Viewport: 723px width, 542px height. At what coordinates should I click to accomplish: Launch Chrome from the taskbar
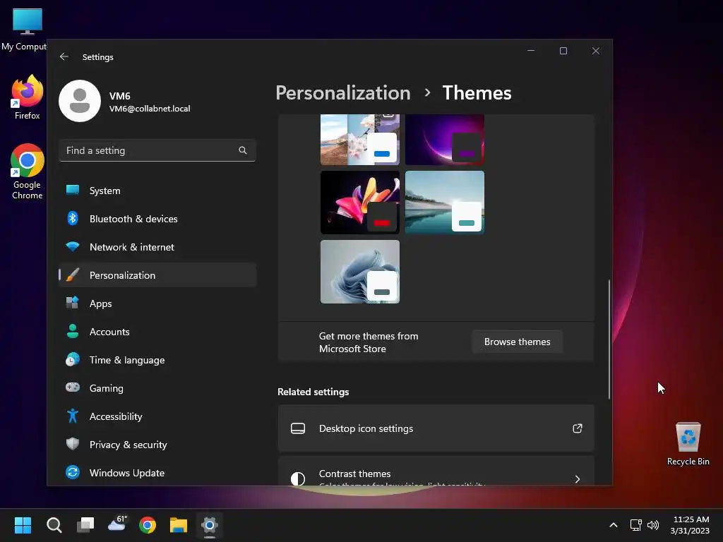click(148, 525)
